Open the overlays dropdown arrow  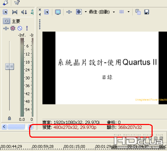(x=128, y=12)
